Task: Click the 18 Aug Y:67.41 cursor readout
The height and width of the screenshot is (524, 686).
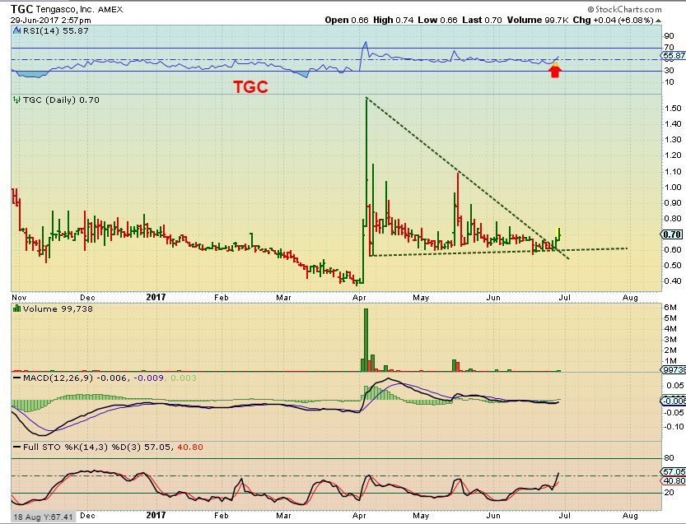Action: pos(43,517)
